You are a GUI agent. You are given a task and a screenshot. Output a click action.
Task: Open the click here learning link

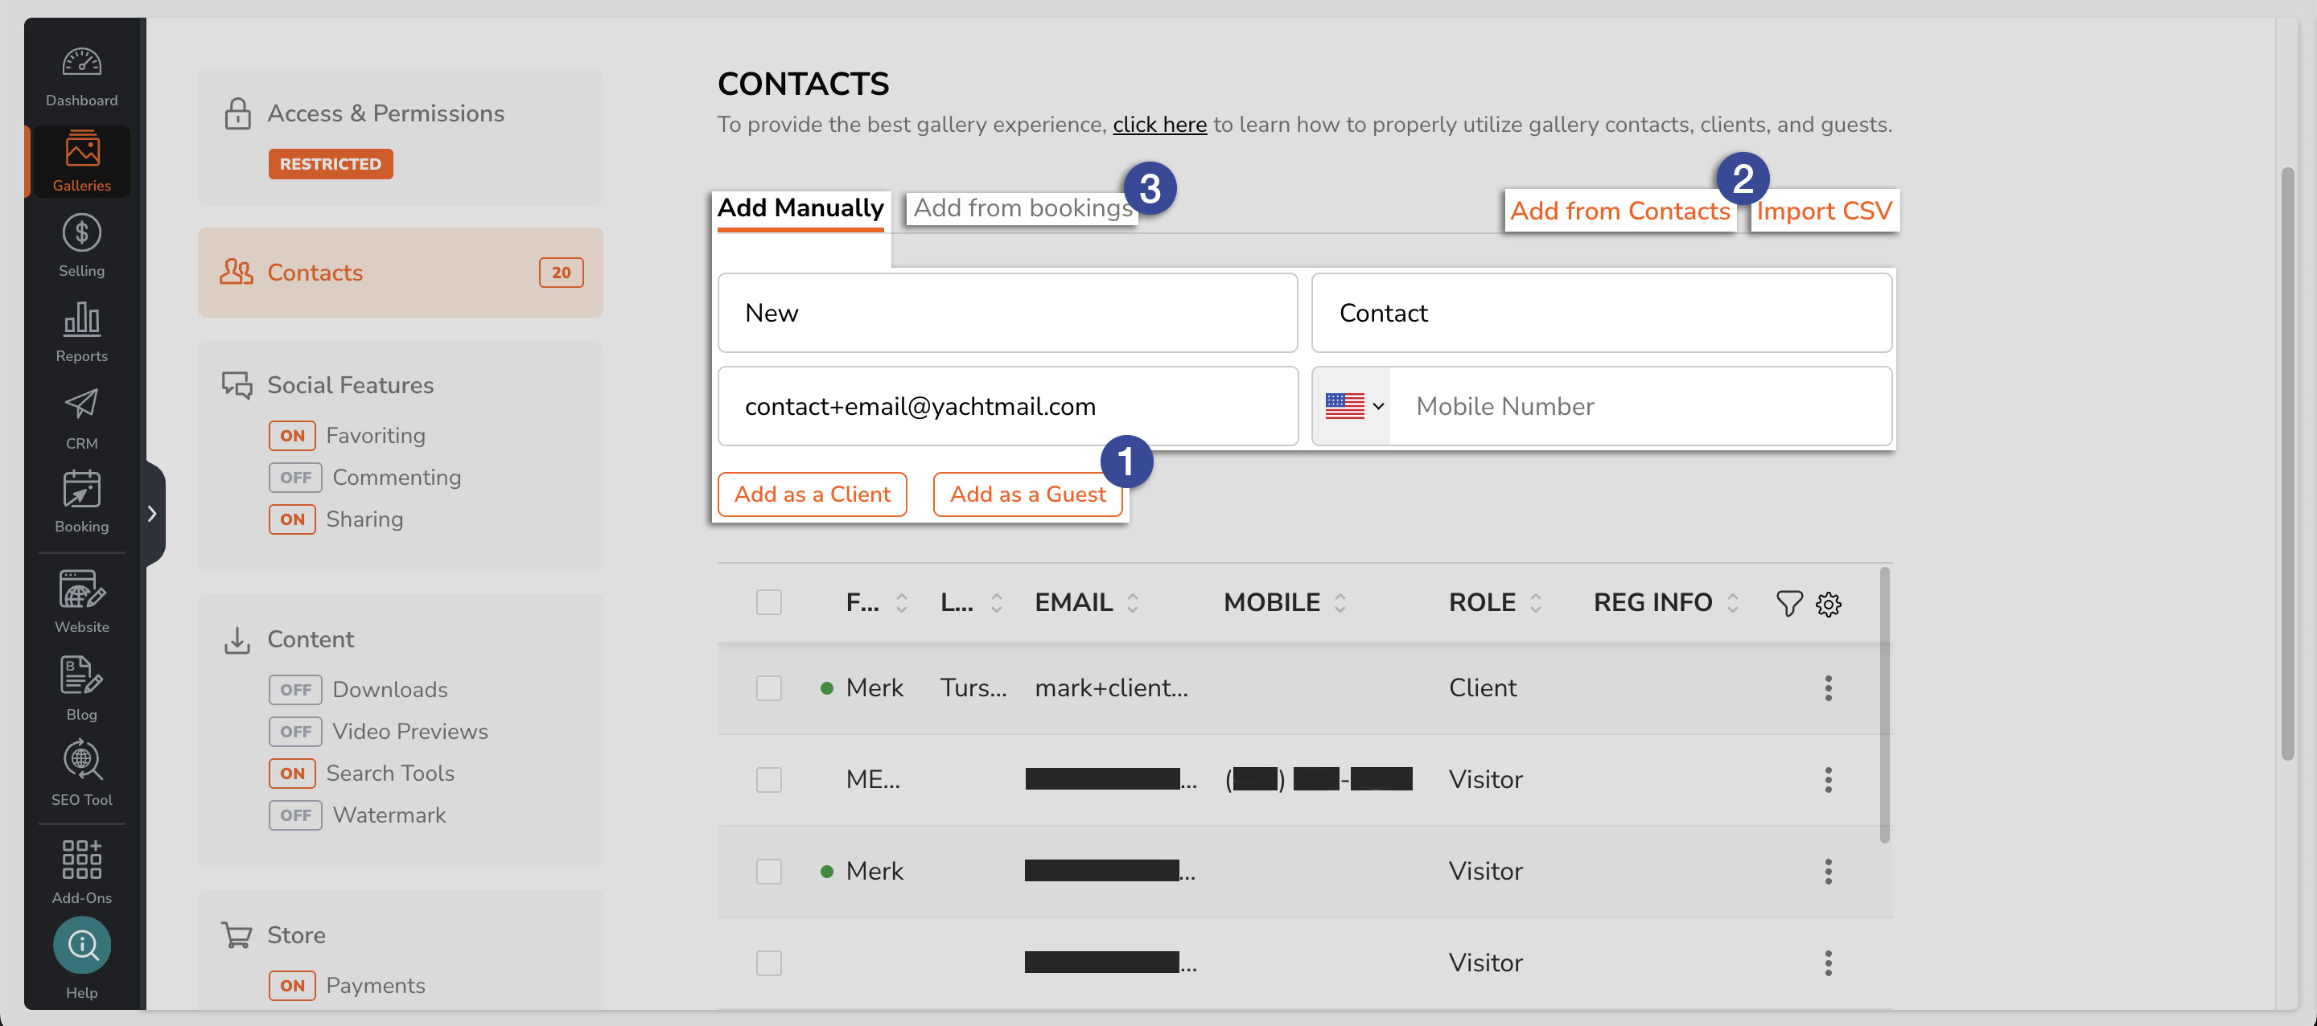1158,124
